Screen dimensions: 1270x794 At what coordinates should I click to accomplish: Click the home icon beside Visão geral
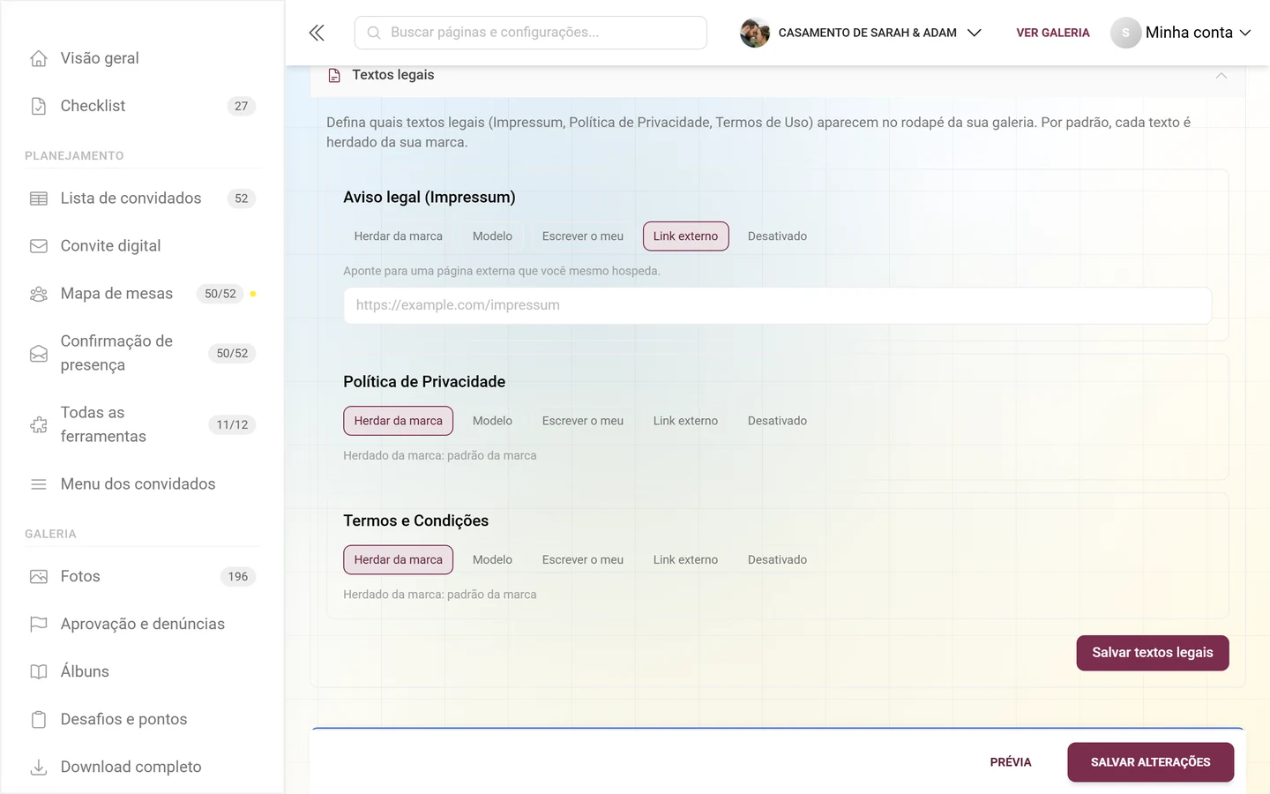[x=39, y=58]
